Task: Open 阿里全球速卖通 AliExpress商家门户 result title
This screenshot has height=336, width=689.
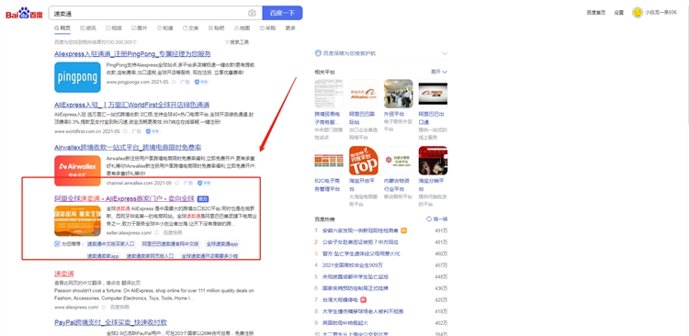Action: pyautogui.click(x=124, y=198)
